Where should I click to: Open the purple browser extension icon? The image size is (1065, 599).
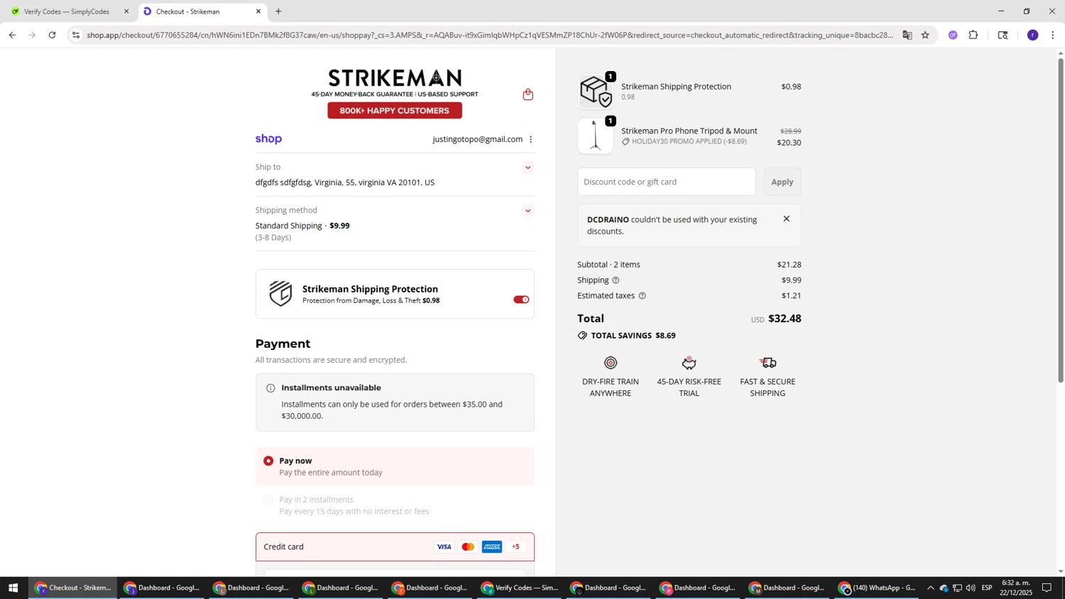[x=953, y=35]
